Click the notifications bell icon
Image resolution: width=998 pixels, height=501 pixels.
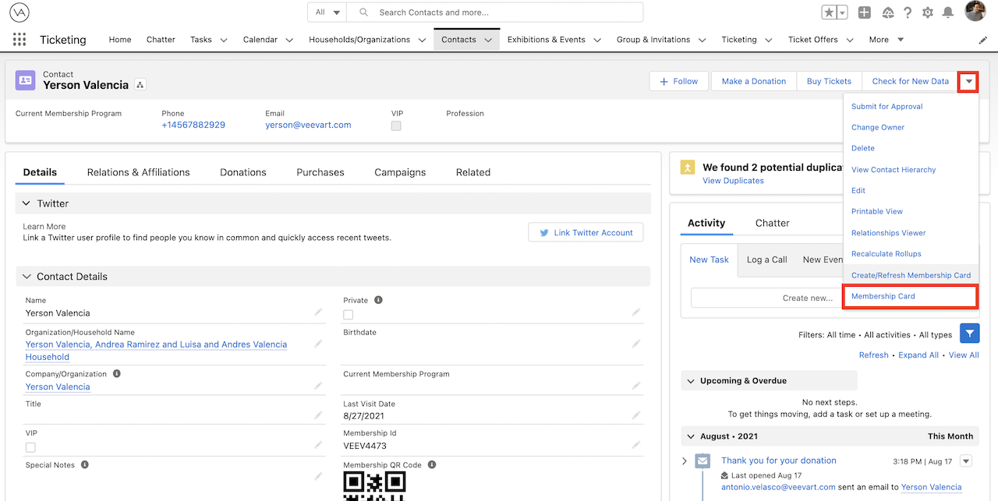tap(948, 12)
